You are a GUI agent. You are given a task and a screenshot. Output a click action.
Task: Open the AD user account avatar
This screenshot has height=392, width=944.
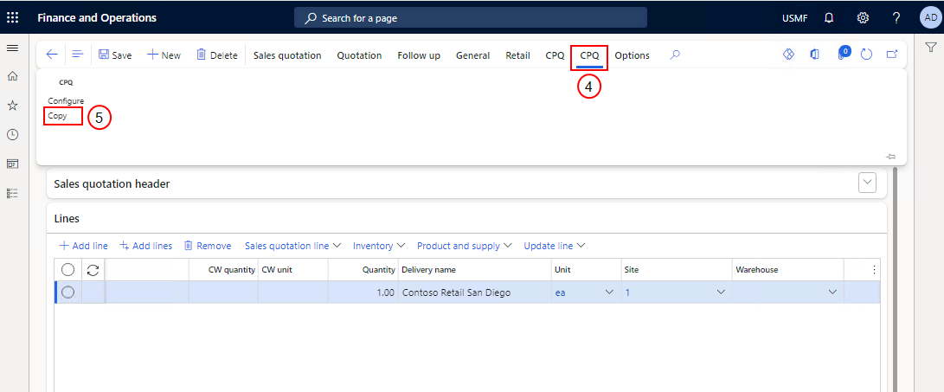point(929,17)
